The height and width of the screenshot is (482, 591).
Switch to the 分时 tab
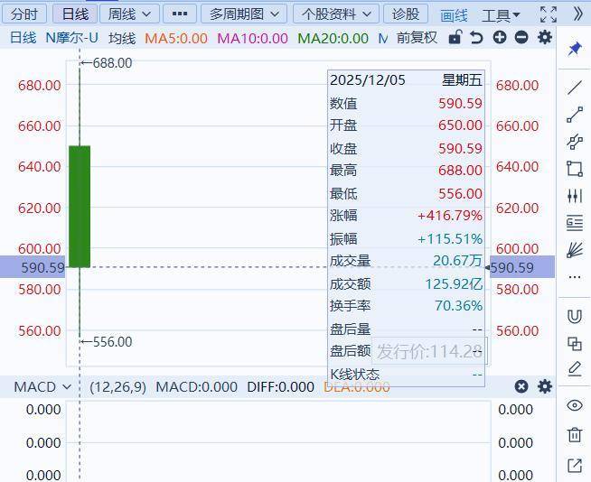(x=24, y=14)
